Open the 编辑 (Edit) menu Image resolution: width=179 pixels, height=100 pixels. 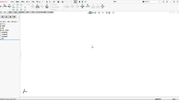click(x=17, y=2)
